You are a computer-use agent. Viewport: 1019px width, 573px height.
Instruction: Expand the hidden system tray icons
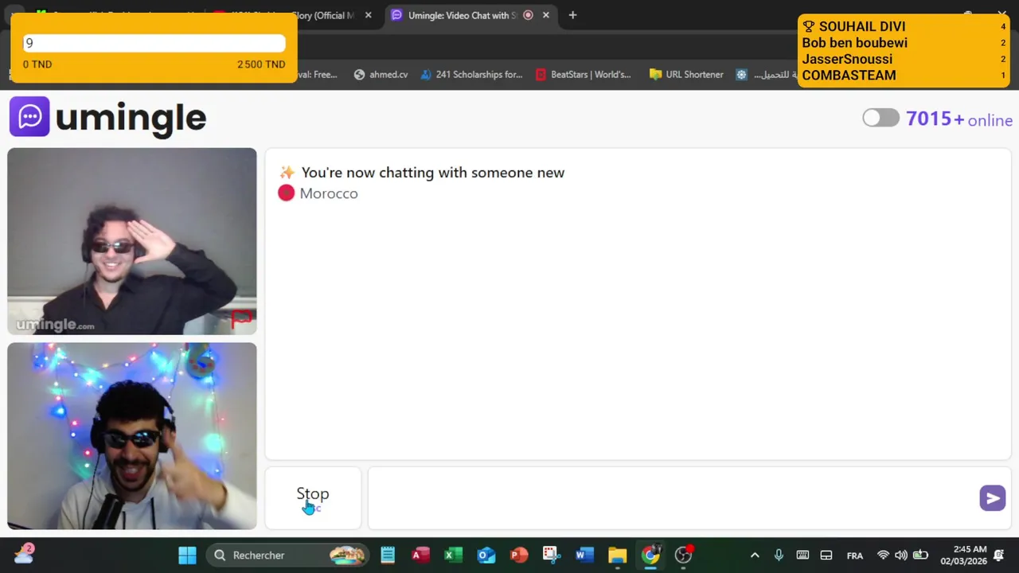(x=755, y=555)
